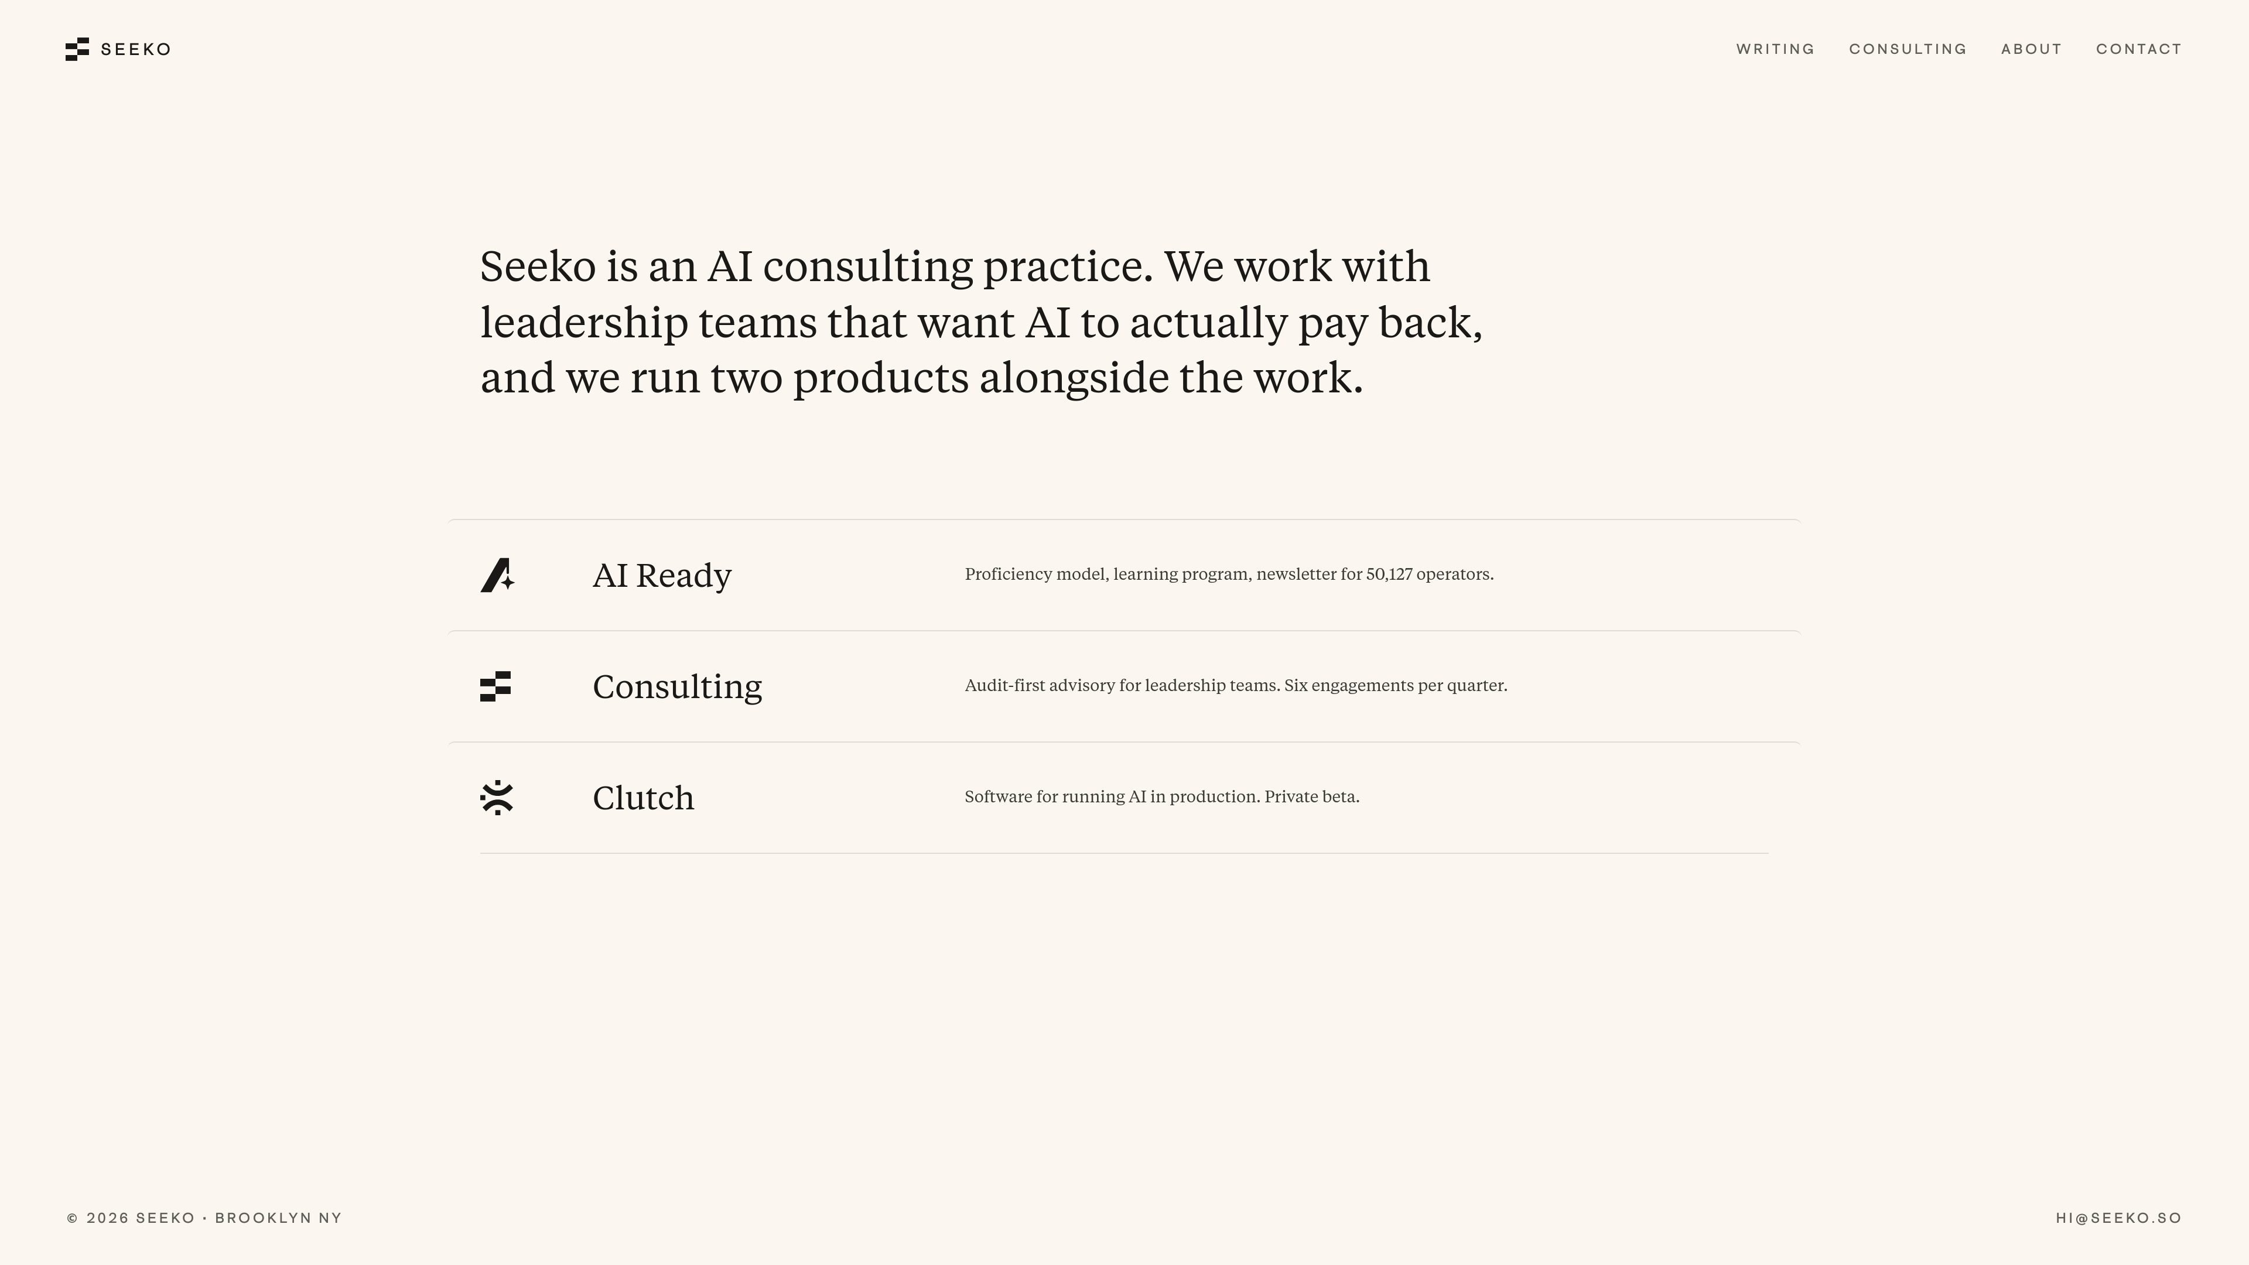This screenshot has height=1265, width=2249.
Task: Select Contact in the top navigation
Action: [x=2138, y=49]
